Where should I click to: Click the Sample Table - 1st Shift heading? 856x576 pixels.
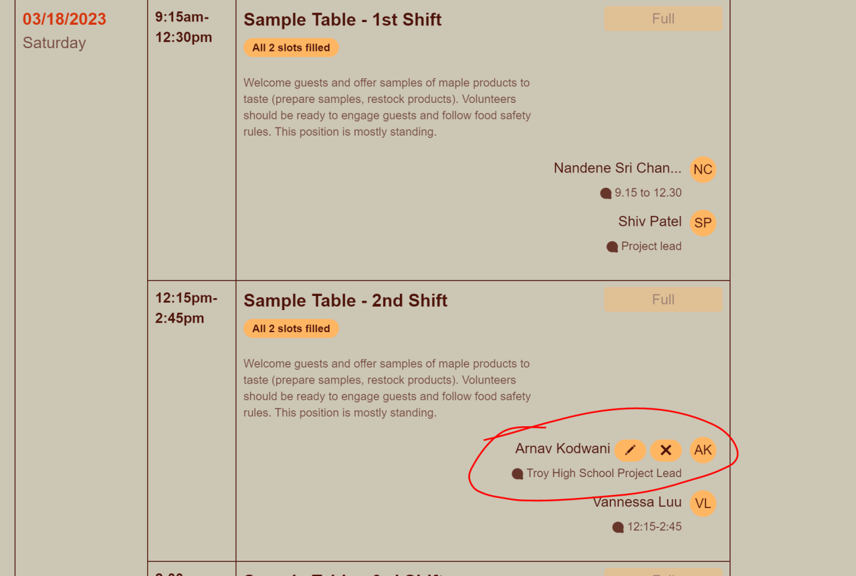[342, 19]
